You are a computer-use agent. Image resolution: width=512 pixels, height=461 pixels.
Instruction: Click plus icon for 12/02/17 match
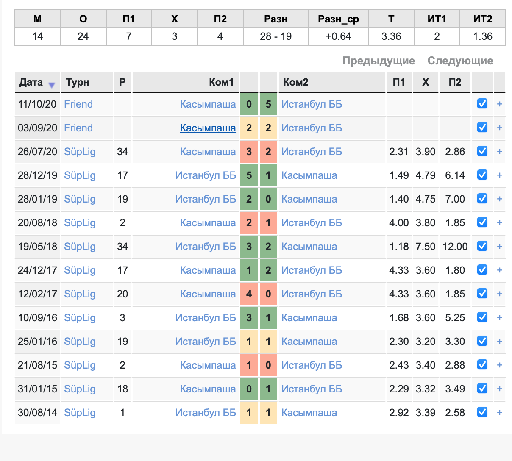click(x=500, y=294)
